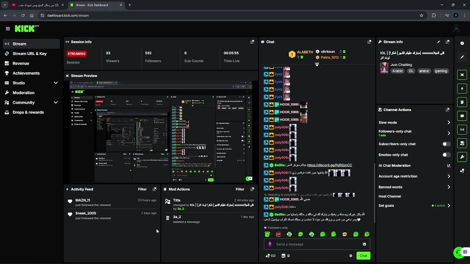Click the Arabic tag
This screenshot has width=470, height=264.
(397, 71)
